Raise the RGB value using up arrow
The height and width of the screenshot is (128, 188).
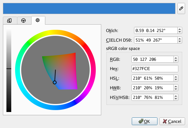[176, 58]
